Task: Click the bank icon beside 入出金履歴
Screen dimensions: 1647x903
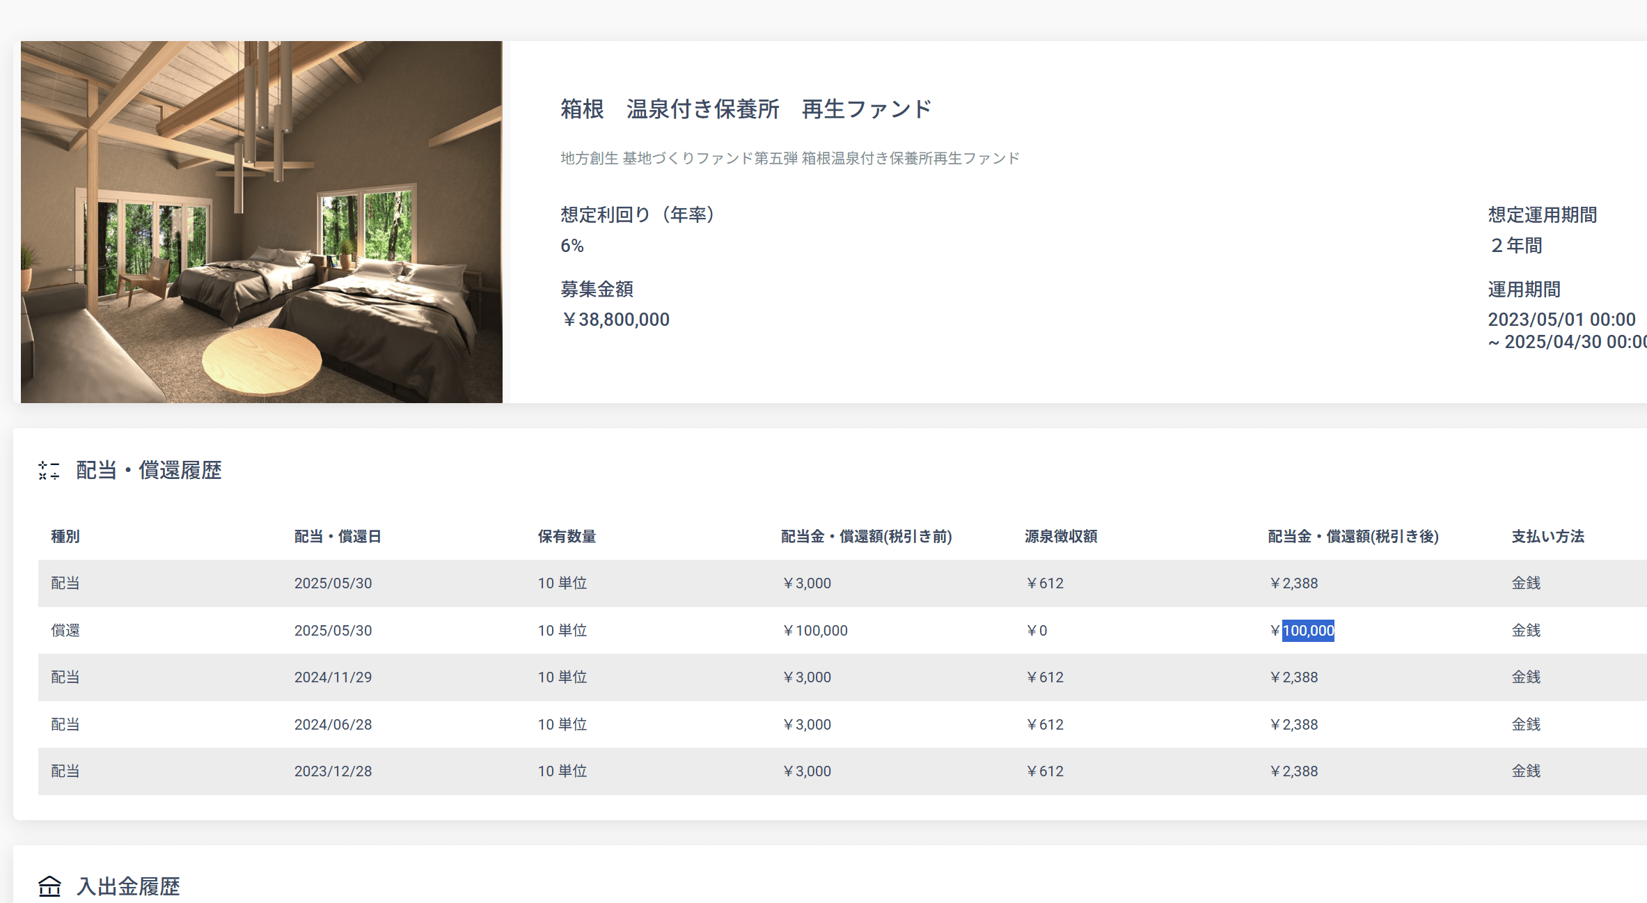Action: click(49, 886)
